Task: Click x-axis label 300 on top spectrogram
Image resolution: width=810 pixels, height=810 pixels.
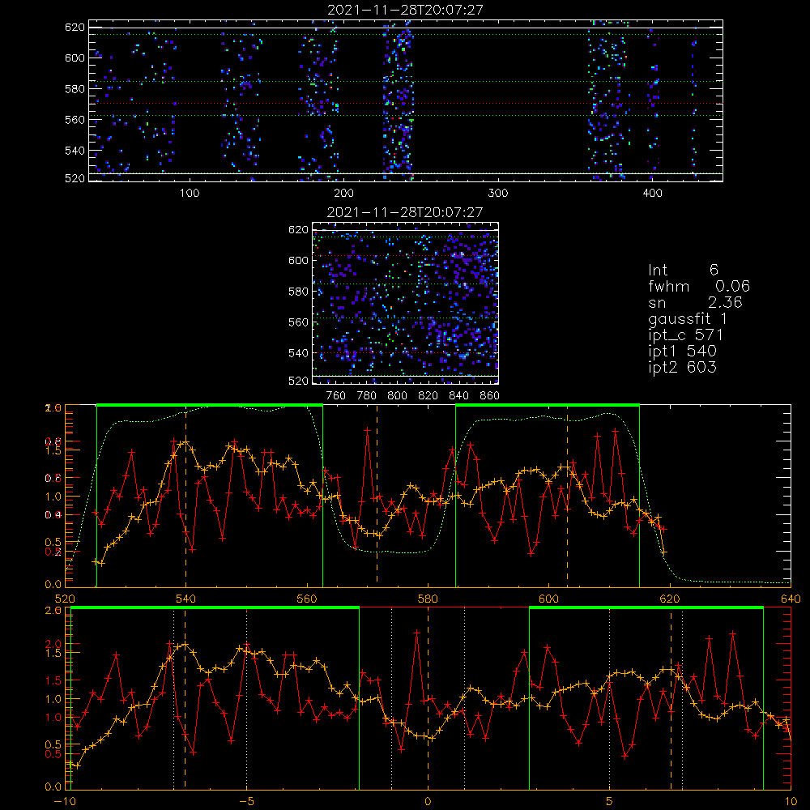Action: pyautogui.click(x=498, y=194)
